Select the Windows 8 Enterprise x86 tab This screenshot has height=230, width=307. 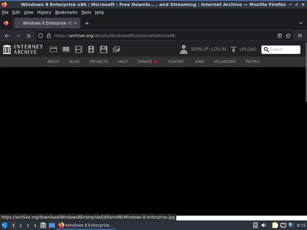click(x=47, y=23)
